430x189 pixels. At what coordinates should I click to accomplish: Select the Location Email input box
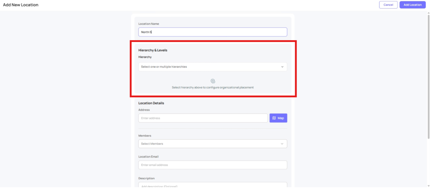(x=212, y=165)
